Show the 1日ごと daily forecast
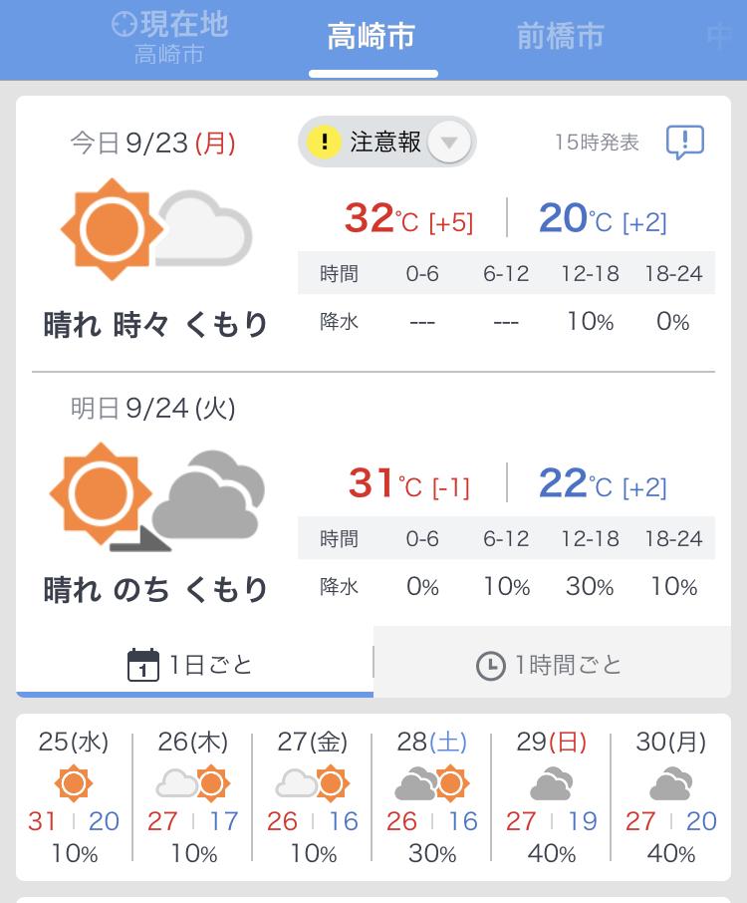Viewport: 747px width, 903px height. 194,664
